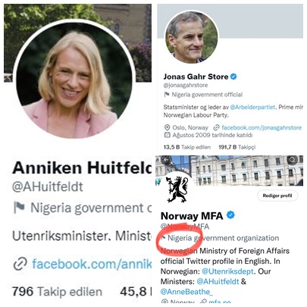View Jonas's 191,7 B Takipçi followers
Viewport: 307px width, 307px height.
tap(237, 147)
